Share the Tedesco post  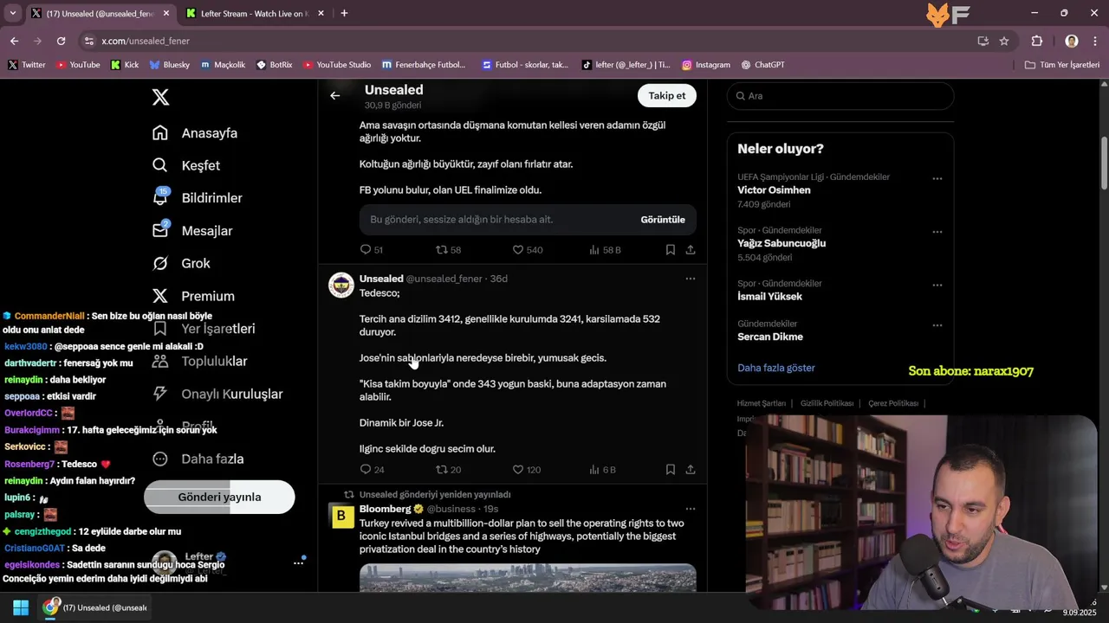(x=691, y=469)
